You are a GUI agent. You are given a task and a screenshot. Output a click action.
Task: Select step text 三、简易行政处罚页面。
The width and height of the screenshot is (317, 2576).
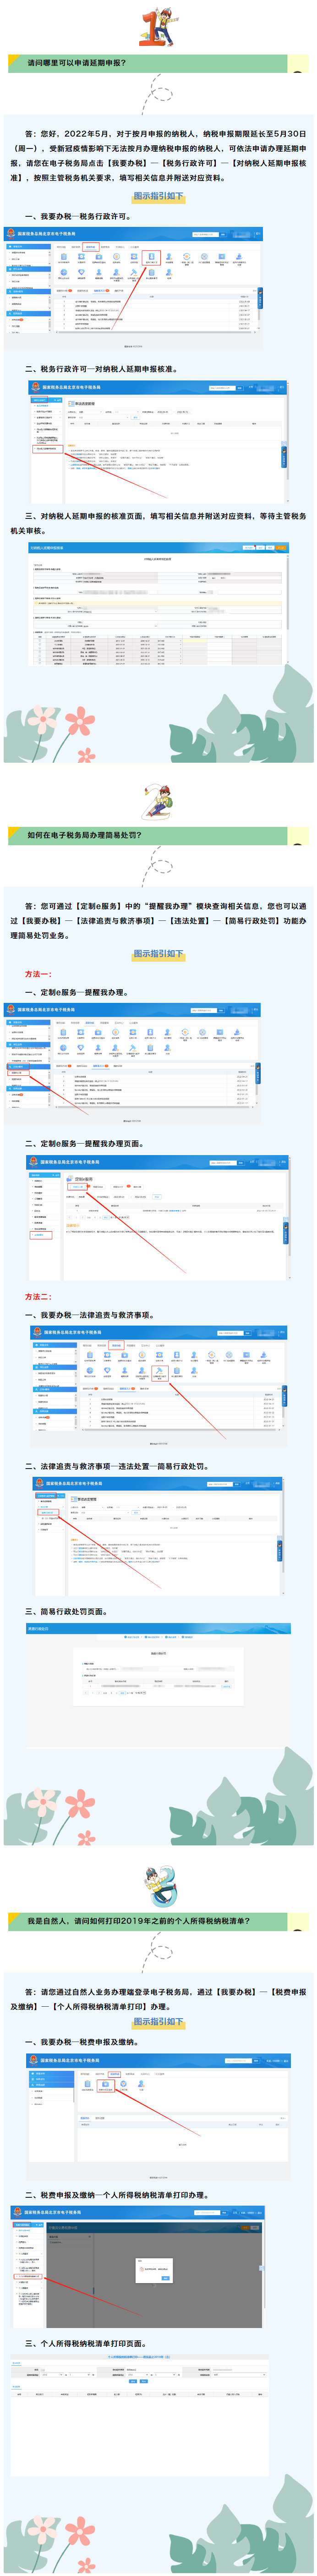point(67,1611)
